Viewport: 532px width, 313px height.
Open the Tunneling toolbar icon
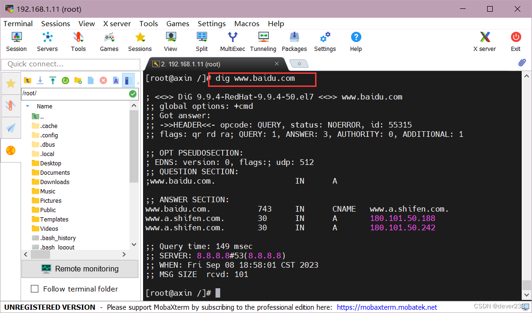click(263, 42)
